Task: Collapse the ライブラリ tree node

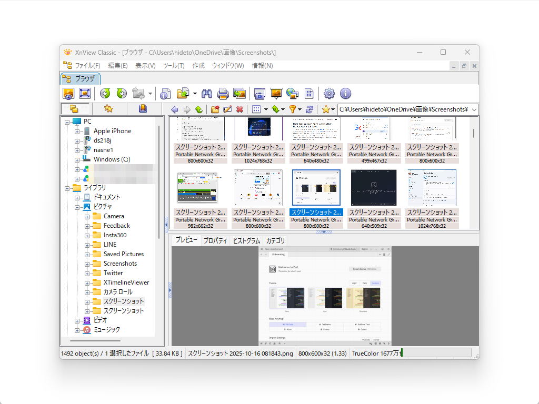Action: tap(67, 188)
